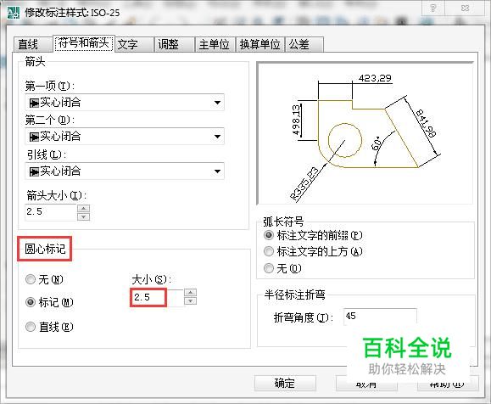This screenshot has height=404, width=491.
Task: Confirm with the 确定 button
Action: point(285,383)
